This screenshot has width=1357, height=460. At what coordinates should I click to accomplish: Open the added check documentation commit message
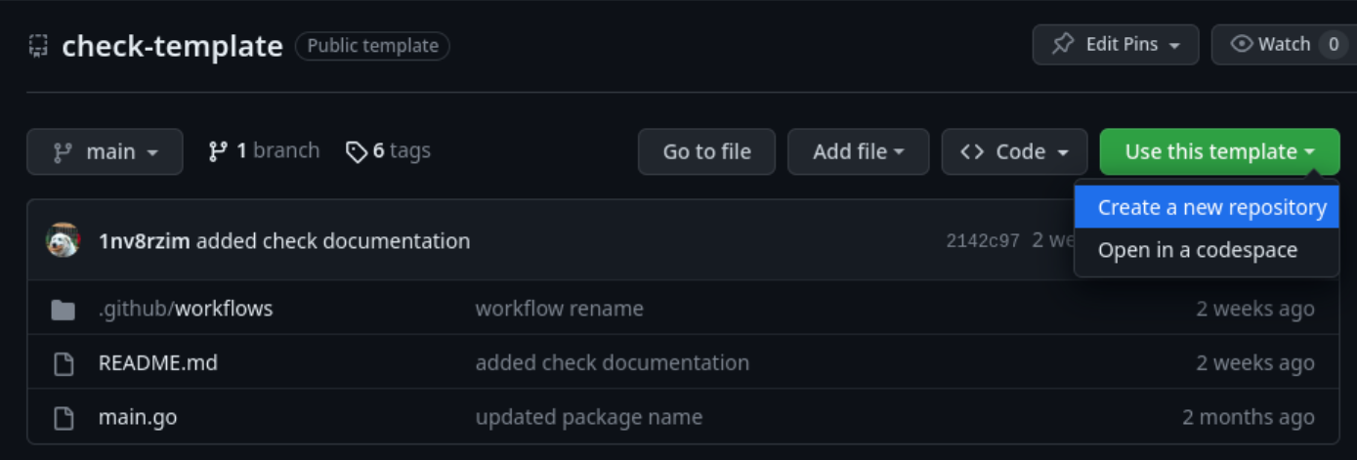click(332, 240)
